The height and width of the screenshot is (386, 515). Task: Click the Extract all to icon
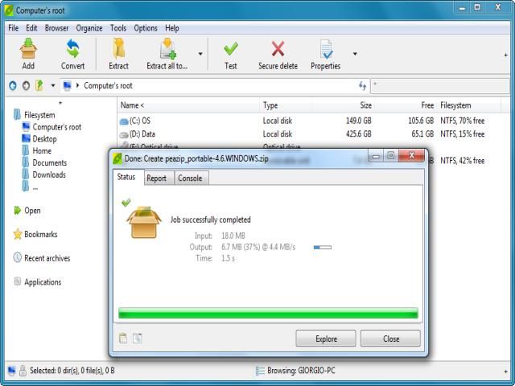167,50
